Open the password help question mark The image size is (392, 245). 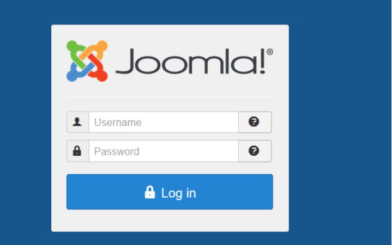[x=254, y=151]
